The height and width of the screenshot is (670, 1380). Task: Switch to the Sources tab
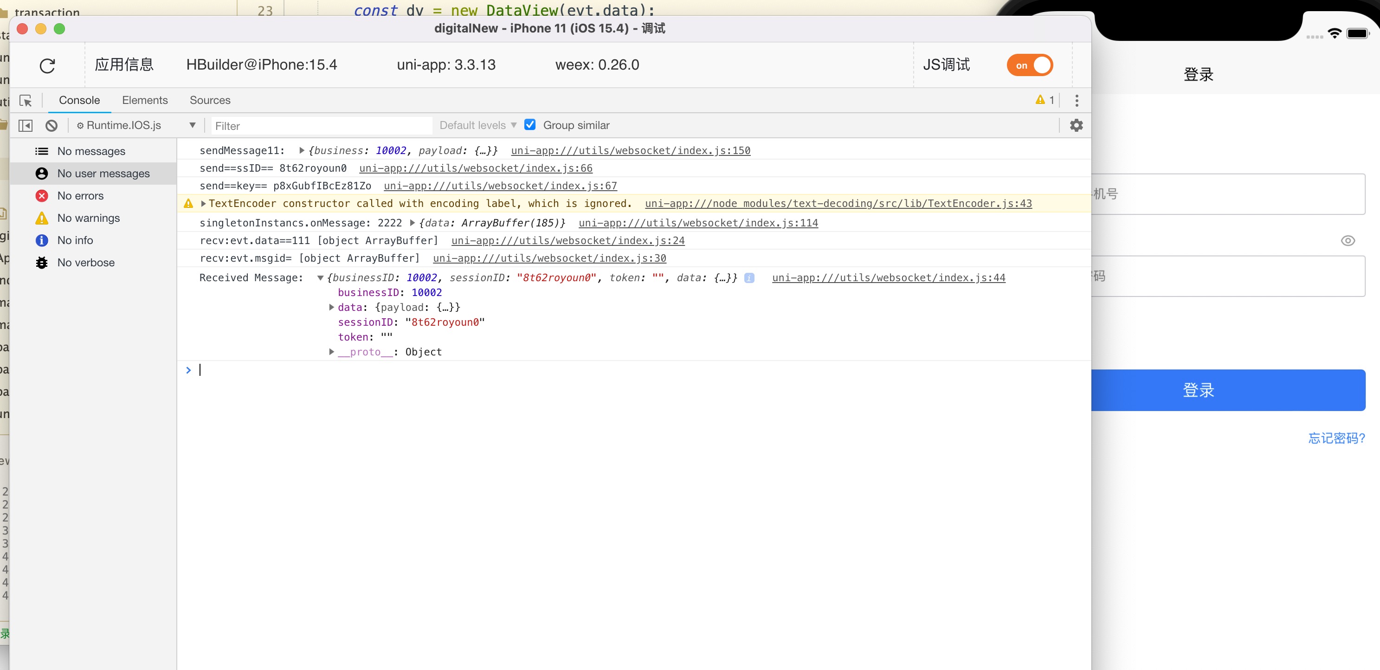pyautogui.click(x=210, y=100)
